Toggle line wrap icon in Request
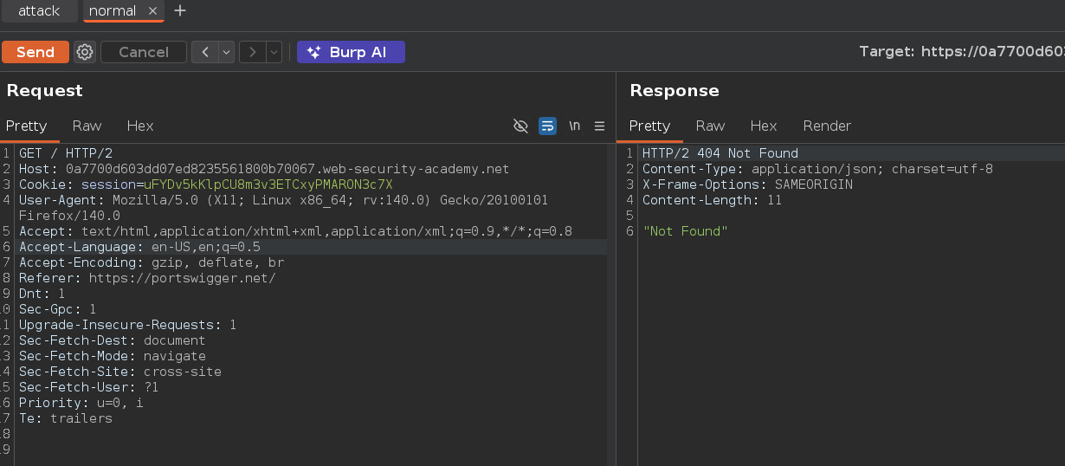 point(547,126)
